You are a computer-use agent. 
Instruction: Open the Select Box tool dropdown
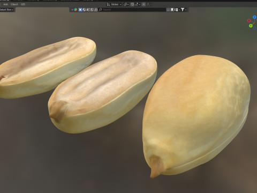pos(6,10)
